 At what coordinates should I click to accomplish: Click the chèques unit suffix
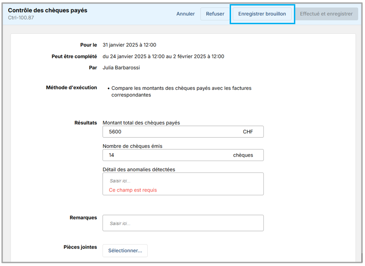point(243,155)
